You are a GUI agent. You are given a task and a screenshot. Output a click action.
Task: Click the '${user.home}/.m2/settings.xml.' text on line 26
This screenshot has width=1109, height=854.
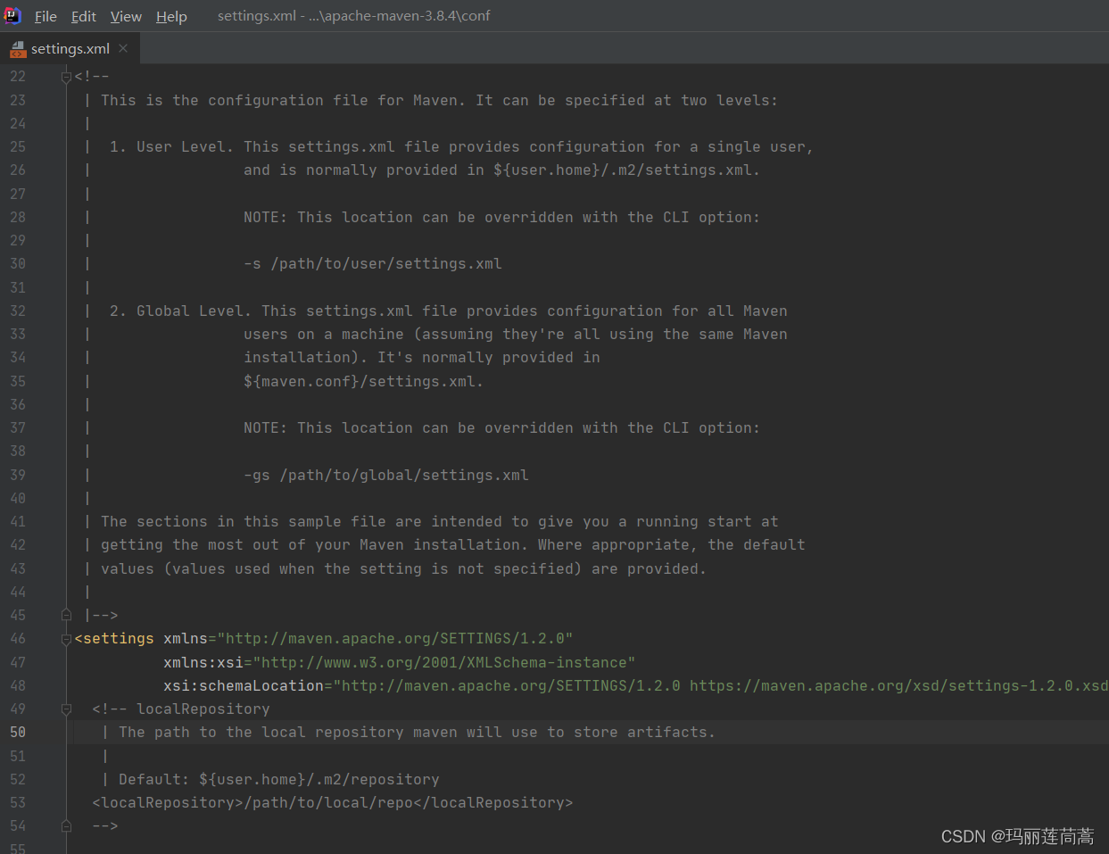[626, 170]
